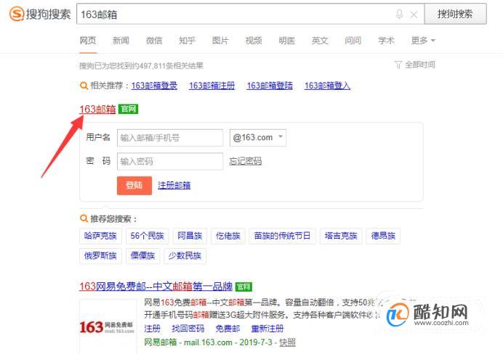Screen dimensions: 503x354
Task: Click the microphone voice search icon
Action: click(x=399, y=15)
